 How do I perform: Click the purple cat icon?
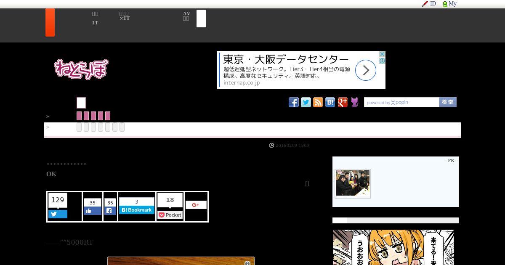[355, 102]
